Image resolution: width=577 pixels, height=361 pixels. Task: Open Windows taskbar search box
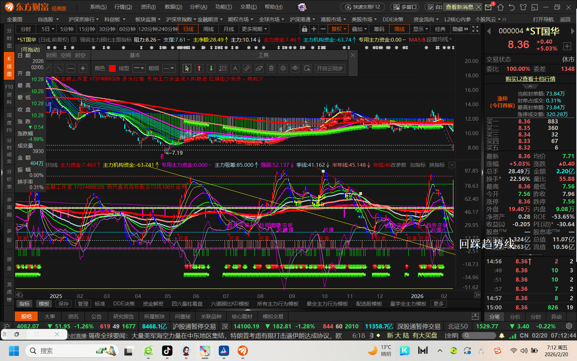coord(72,351)
